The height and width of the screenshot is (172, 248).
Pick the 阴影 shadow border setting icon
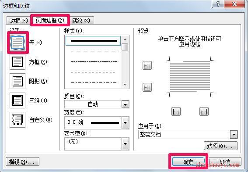pyautogui.click(x=17, y=81)
